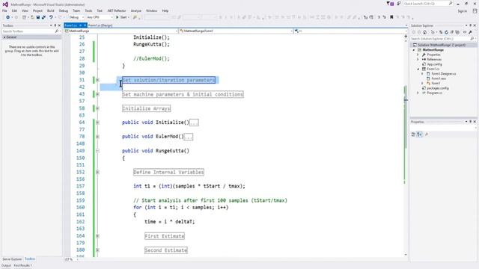Collapse General group in Toolbox

(4, 37)
